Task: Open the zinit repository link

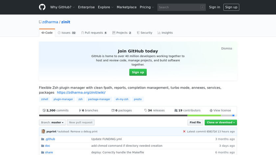Action: (x=66, y=22)
